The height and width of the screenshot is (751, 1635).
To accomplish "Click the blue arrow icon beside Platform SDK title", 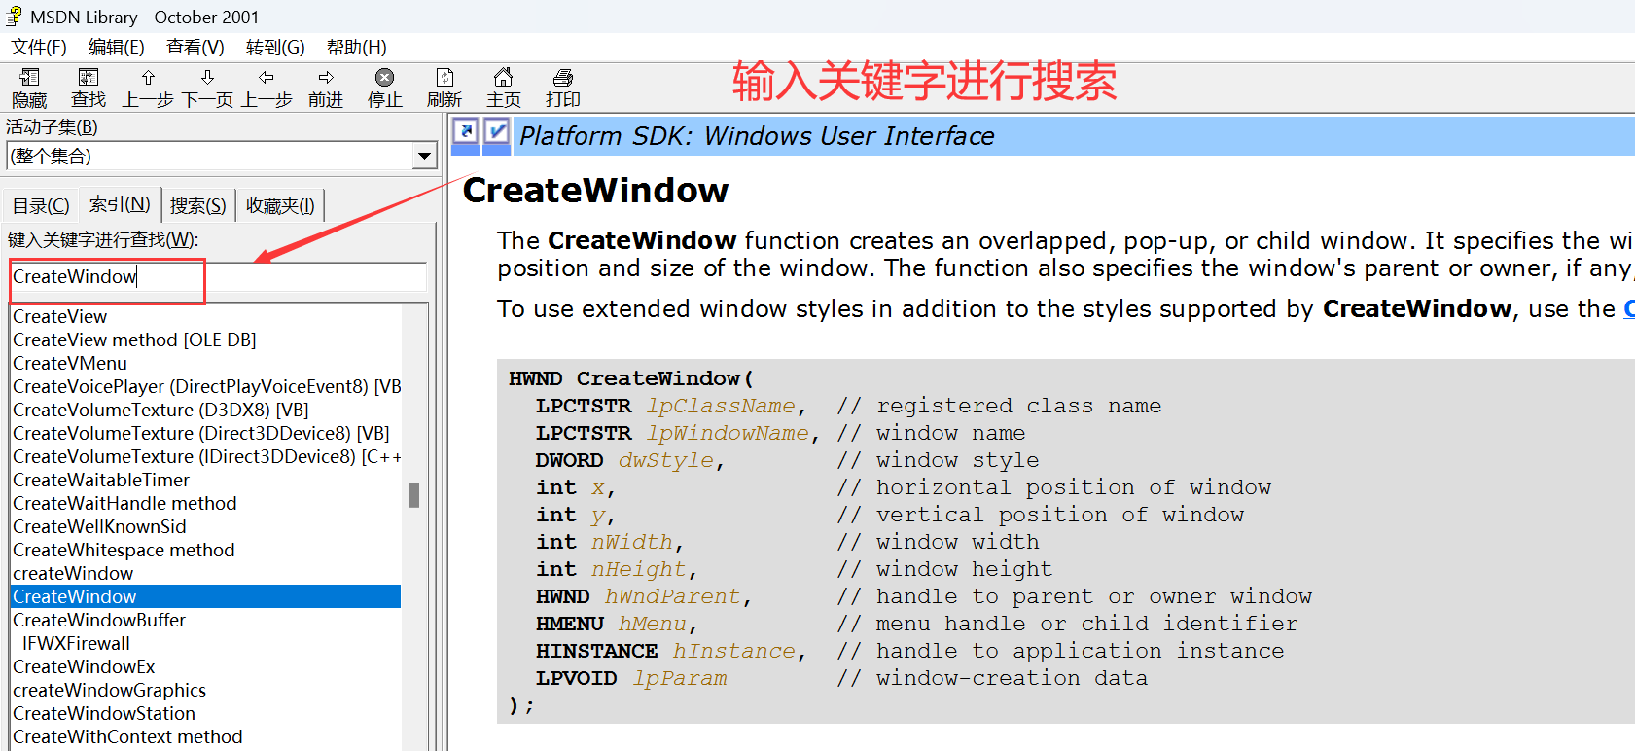I will coord(466,130).
